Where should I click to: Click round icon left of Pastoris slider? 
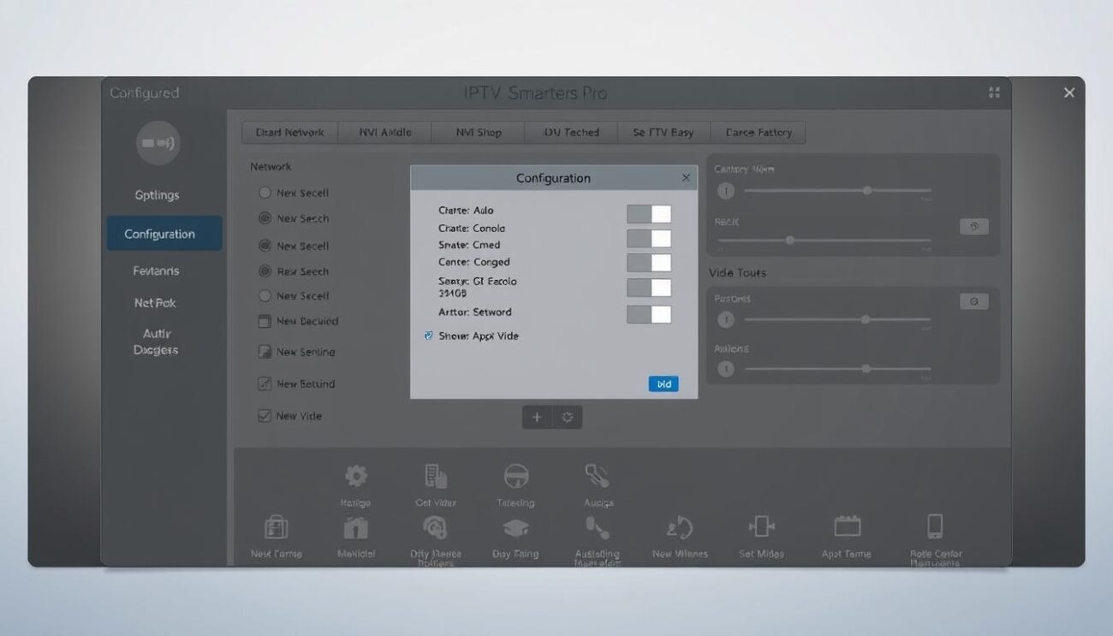point(726,319)
